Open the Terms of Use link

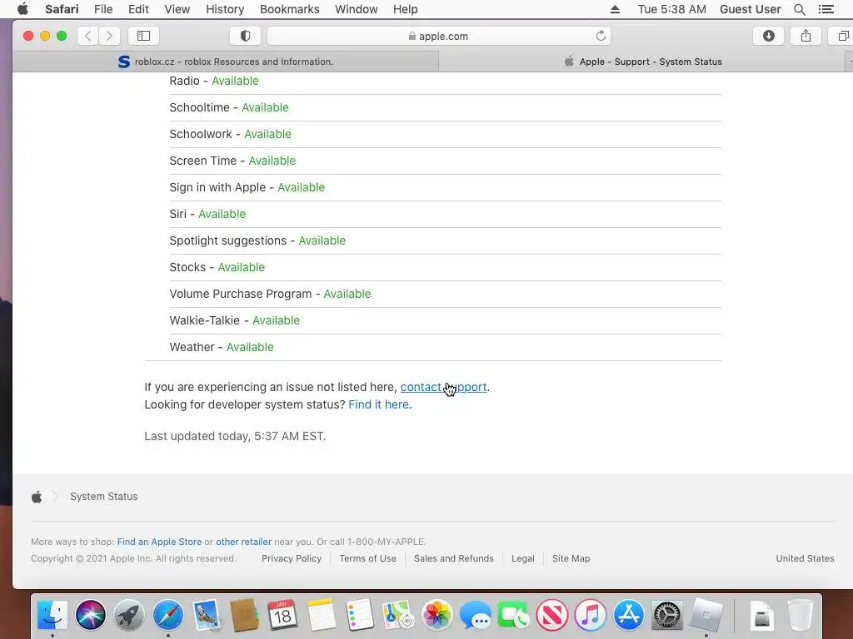click(x=367, y=558)
